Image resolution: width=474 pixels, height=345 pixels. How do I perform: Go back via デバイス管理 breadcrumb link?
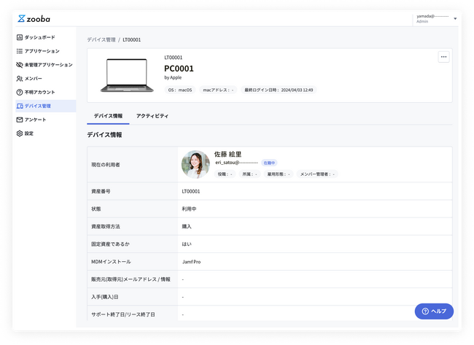click(101, 39)
